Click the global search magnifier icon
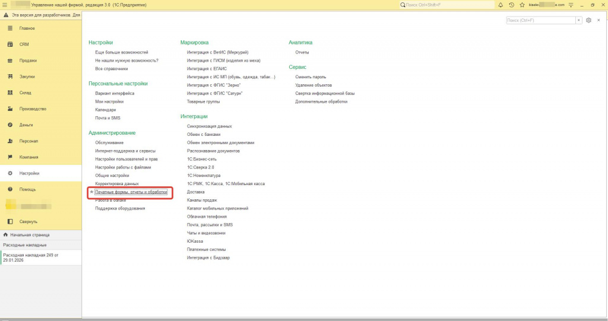This screenshot has height=321, width=608. click(x=403, y=5)
